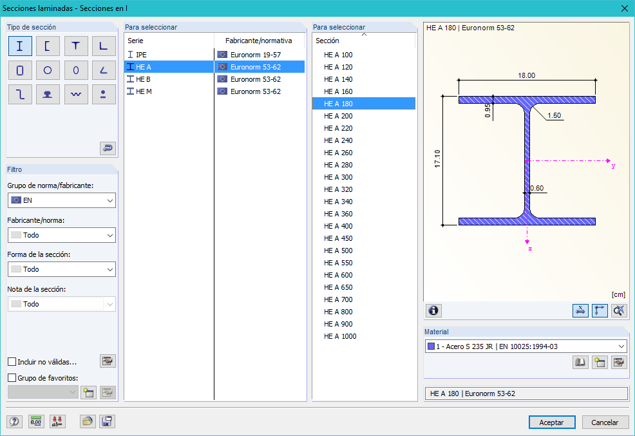Screen dimensions: 635x436
Task: Select section HE A 240
Action: point(364,140)
